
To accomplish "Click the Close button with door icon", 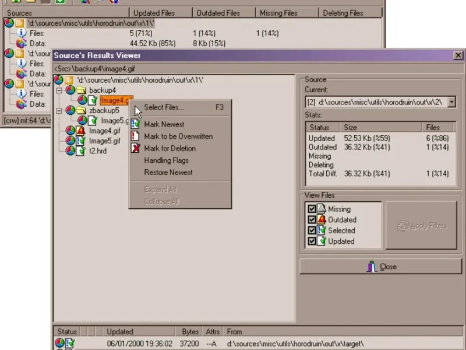I will [381, 267].
